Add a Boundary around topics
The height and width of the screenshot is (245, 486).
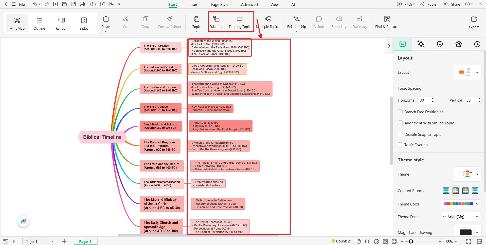(339, 22)
